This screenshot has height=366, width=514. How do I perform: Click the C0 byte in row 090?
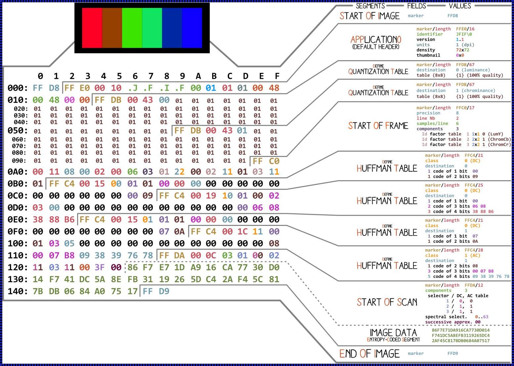(x=274, y=161)
